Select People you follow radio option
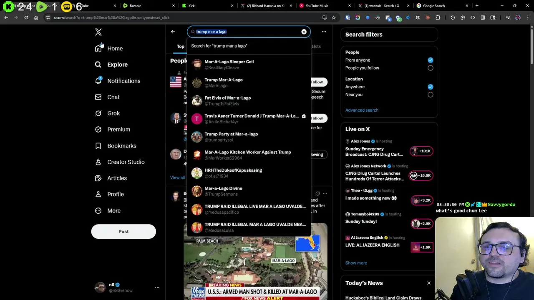The height and width of the screenshot is (300, 534). pos(430,68)
